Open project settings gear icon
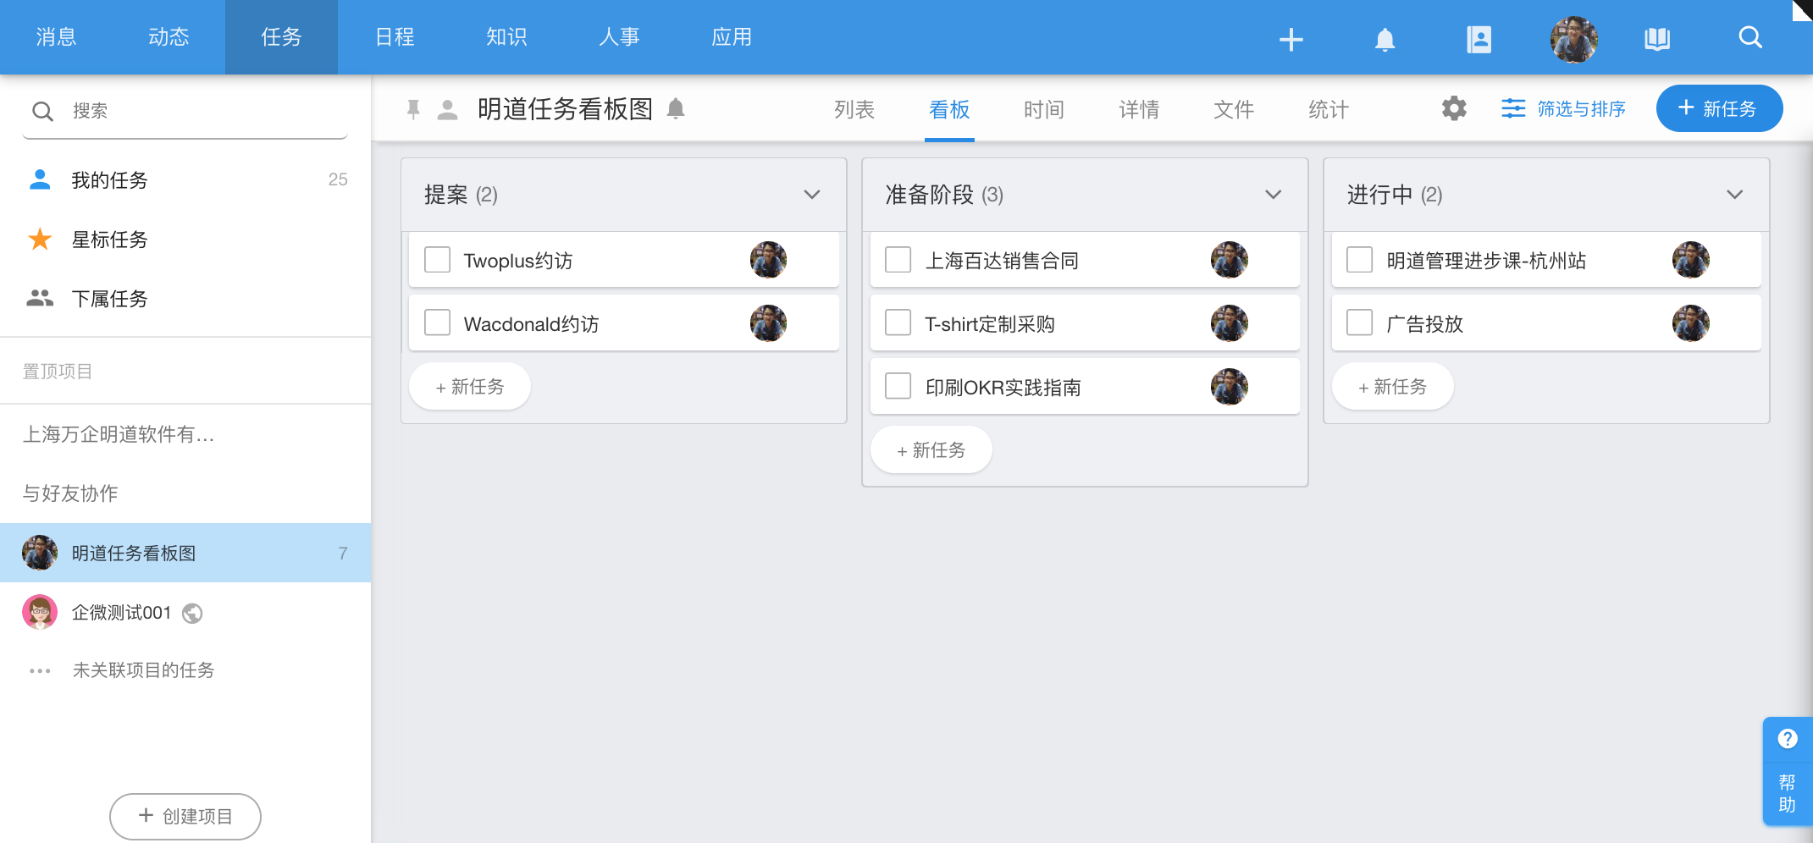The image size is (1813, 843). 1454,108
